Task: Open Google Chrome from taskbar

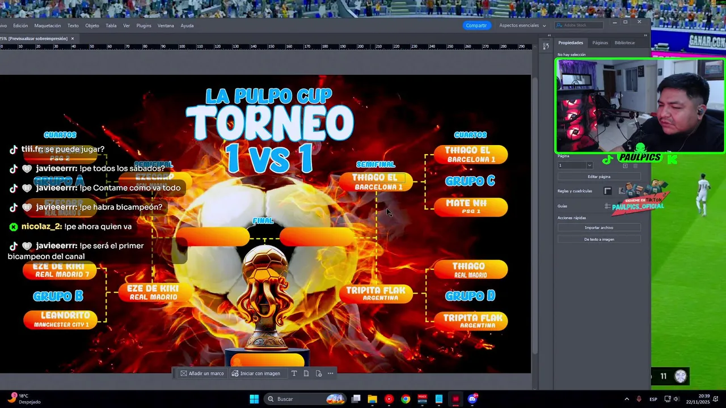Action: pyautogui.click(x=406, y=399)
